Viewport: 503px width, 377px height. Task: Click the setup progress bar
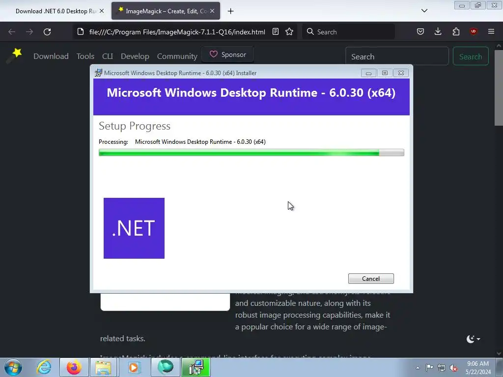(x=251, y=153)
